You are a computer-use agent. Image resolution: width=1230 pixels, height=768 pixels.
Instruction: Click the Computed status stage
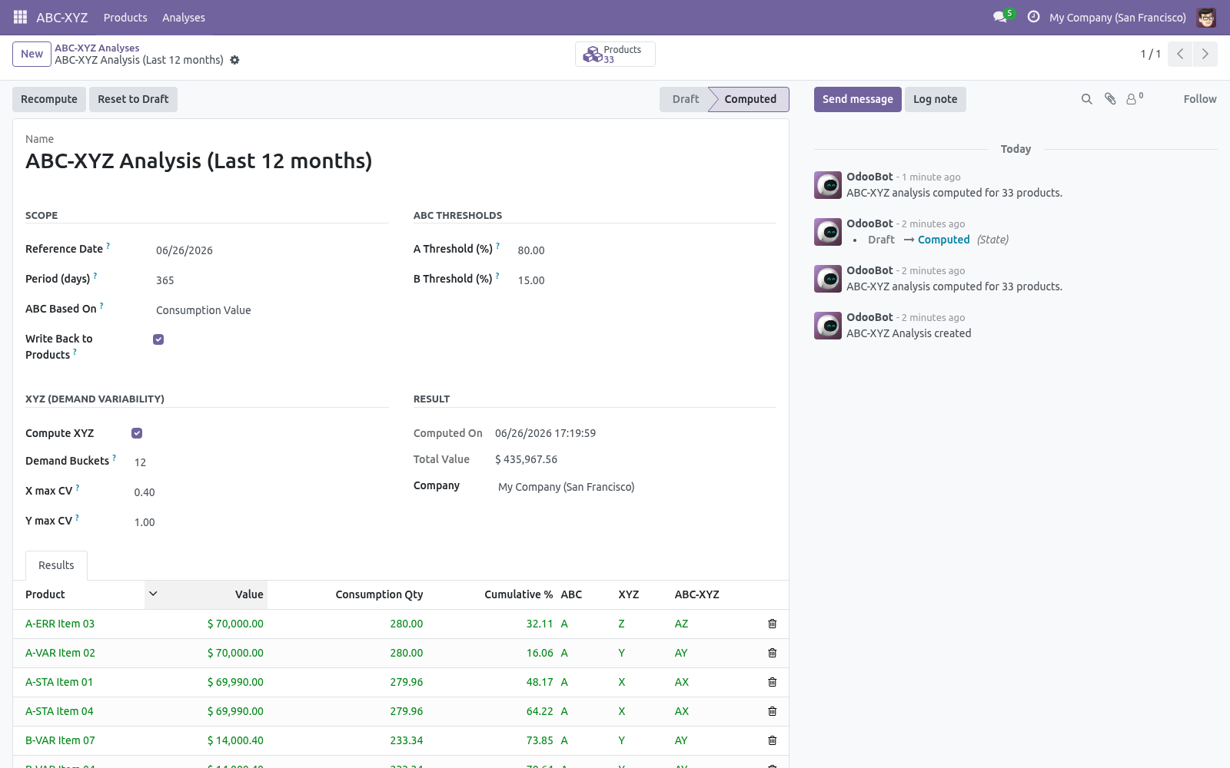pos(750,99)
